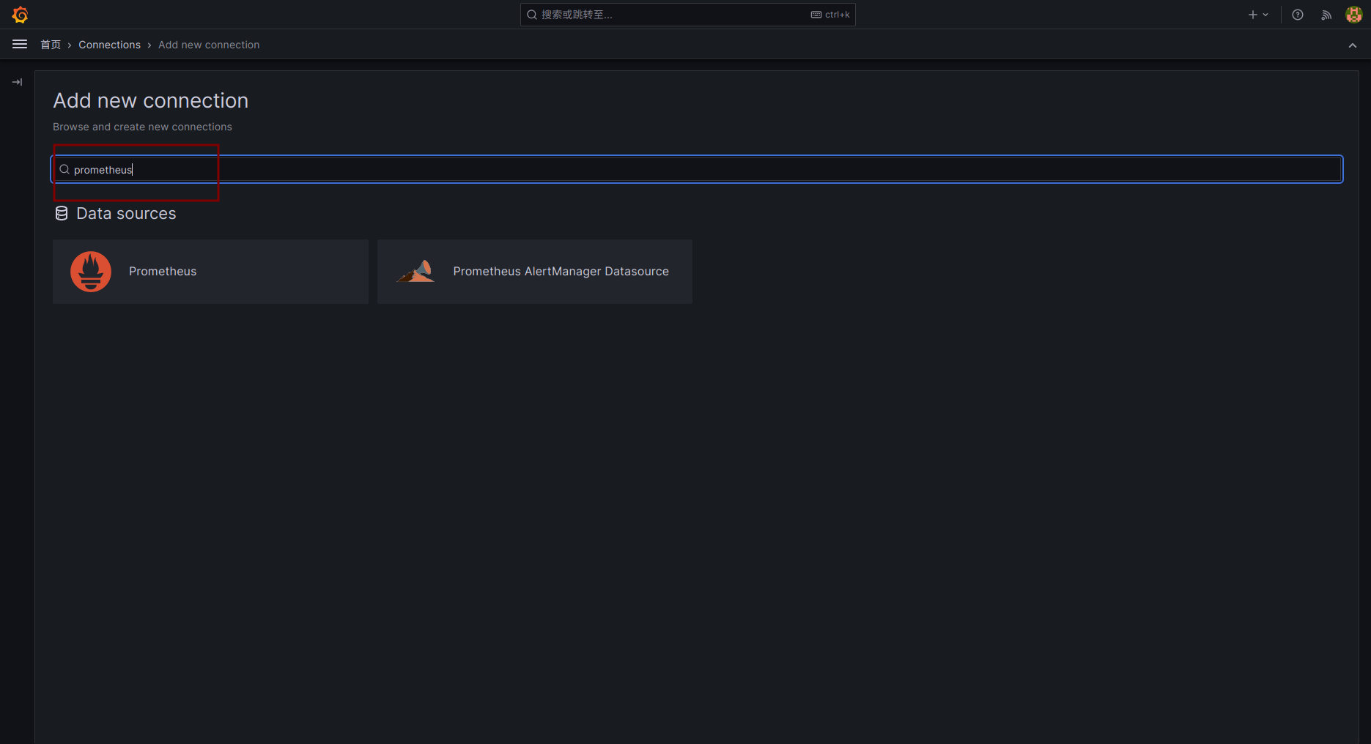Click the Data sources database icon

[62, 214]
